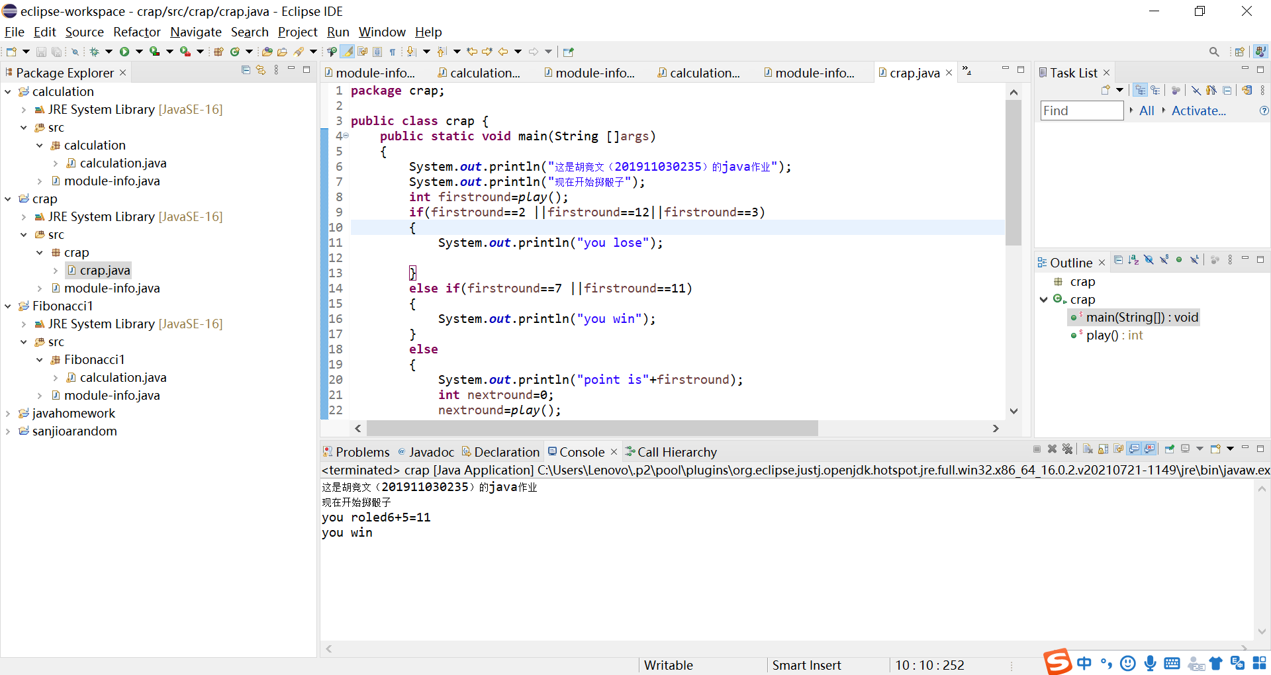Image resolution: width=1271 pixels, height=675 pixels.
Task: Open the Project menu
Action: click(298, 32)
